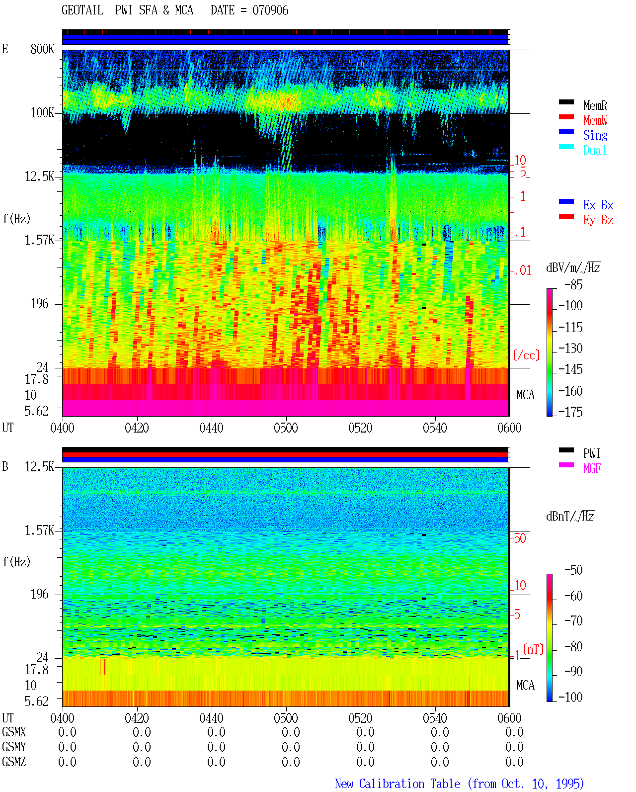Click the GSMY row label
636x792 pixels.
click(x=14, y=747)
